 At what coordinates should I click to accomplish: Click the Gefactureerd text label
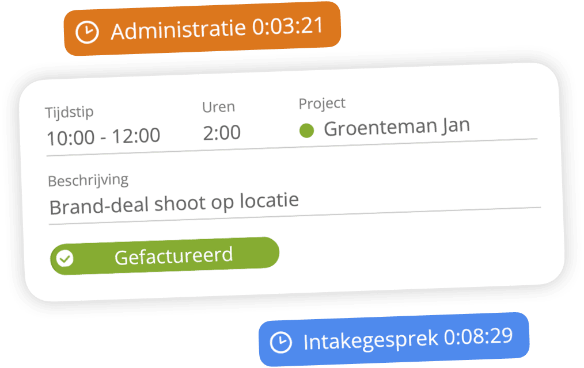click(173, 256)
